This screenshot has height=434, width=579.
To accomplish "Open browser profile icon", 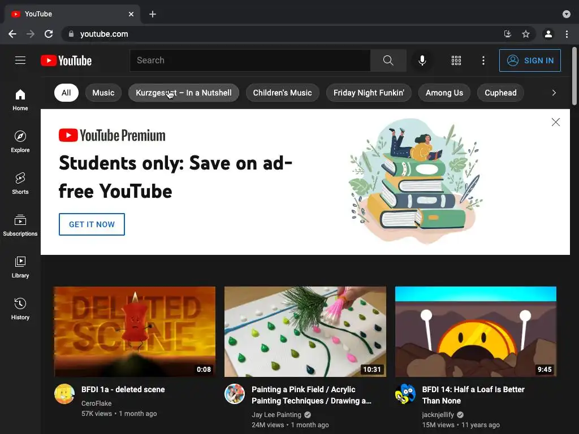I will click(x=548, y=34).
